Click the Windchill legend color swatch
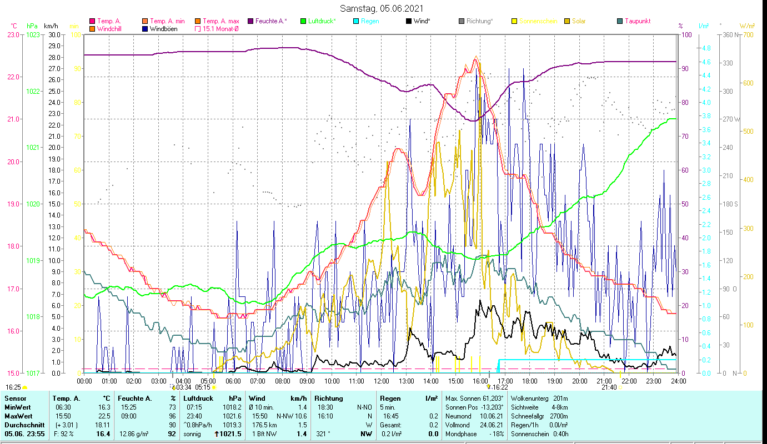767x444 pixels. (92, 28)
